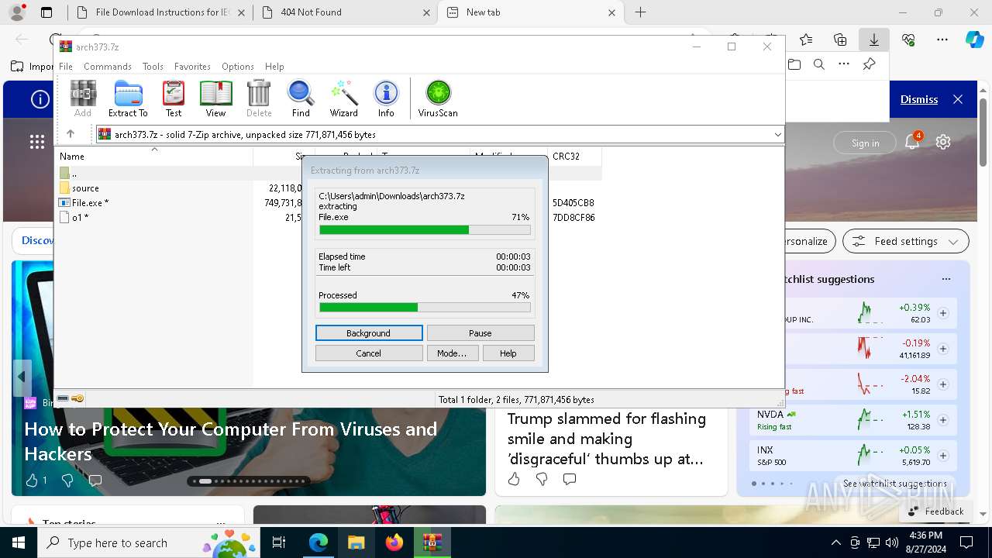
Task: Open Task View on taskbar
Action: coord(279,542)
